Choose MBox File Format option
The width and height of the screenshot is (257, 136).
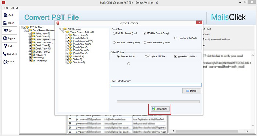[x=145, y=43]
